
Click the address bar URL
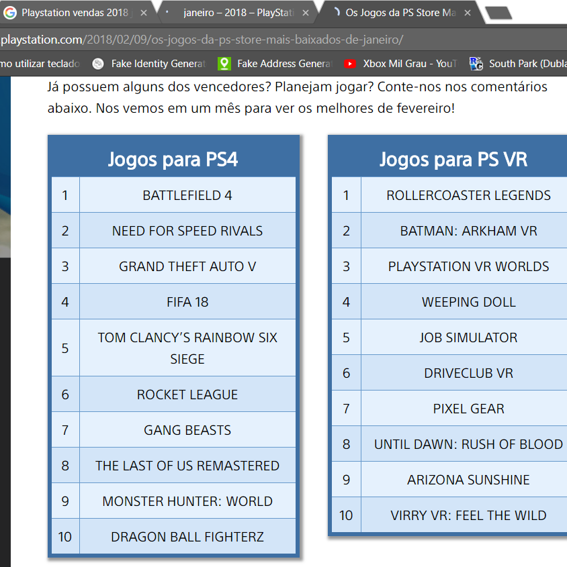click(202, 40)
